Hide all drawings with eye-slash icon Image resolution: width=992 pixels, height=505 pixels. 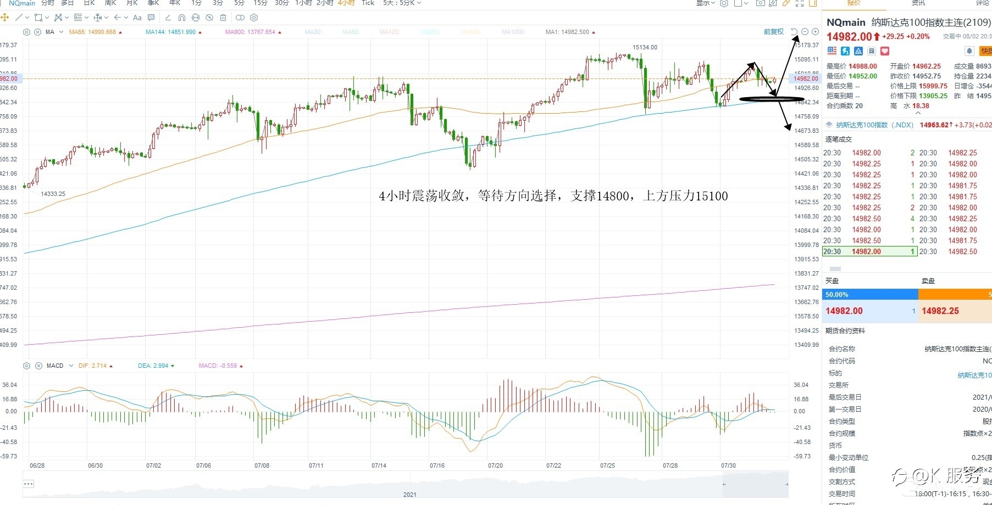[x=209, y=18]
